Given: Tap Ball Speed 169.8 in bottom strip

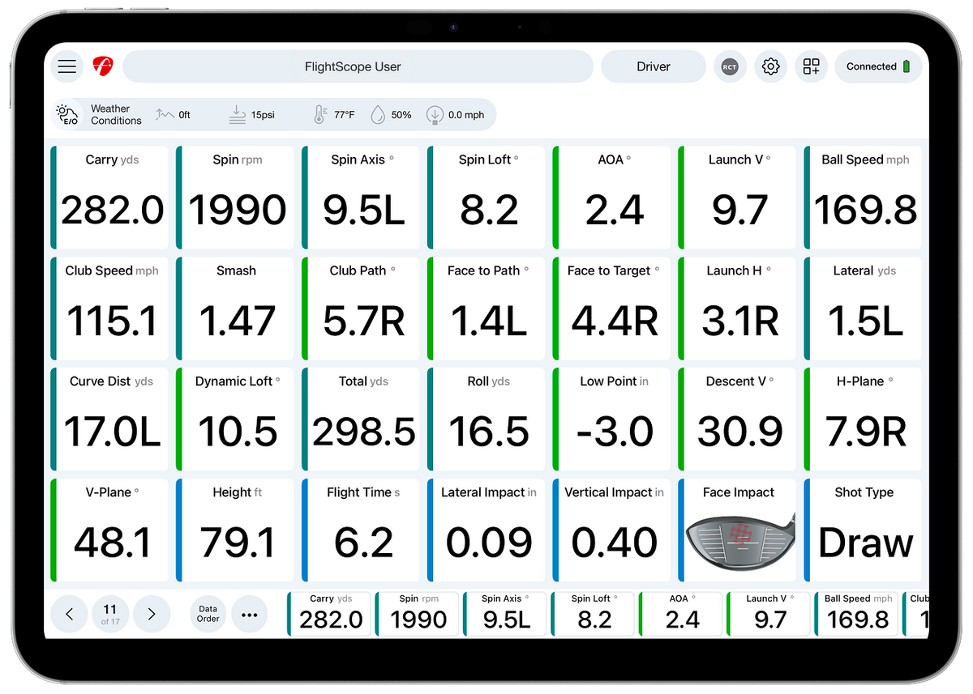Looking at the screenshot, I should pyautogui.click(x=855, y=614).
